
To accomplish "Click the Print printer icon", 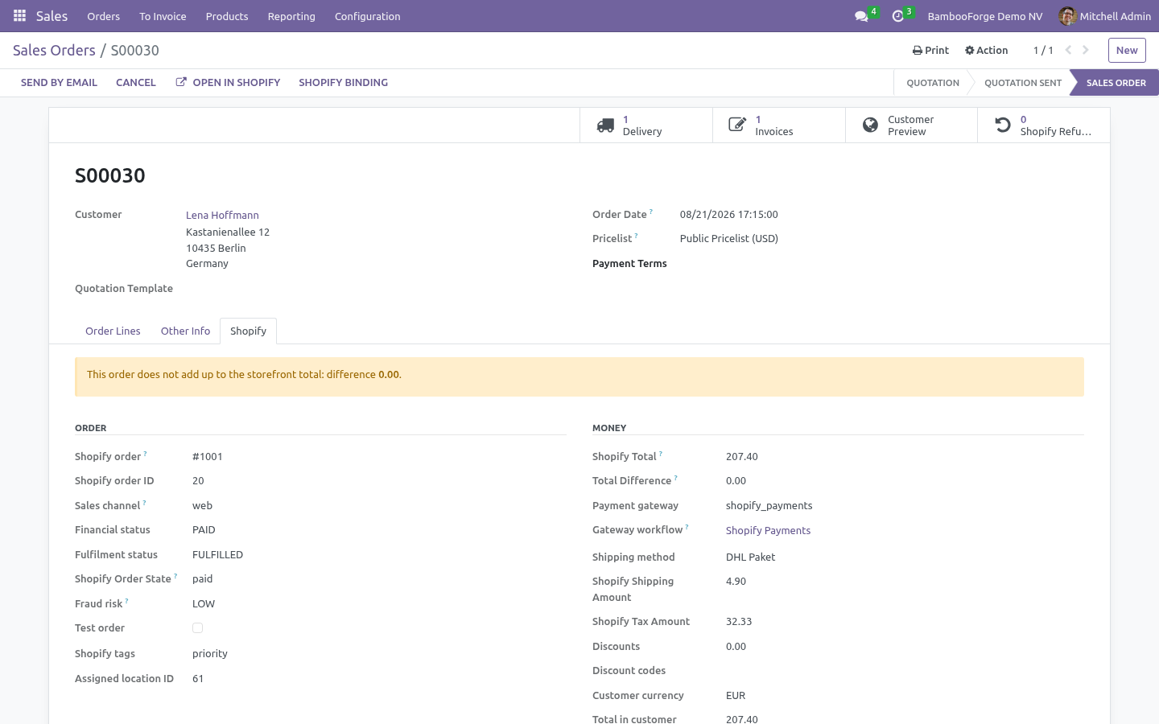I will [x=918, y=51].
